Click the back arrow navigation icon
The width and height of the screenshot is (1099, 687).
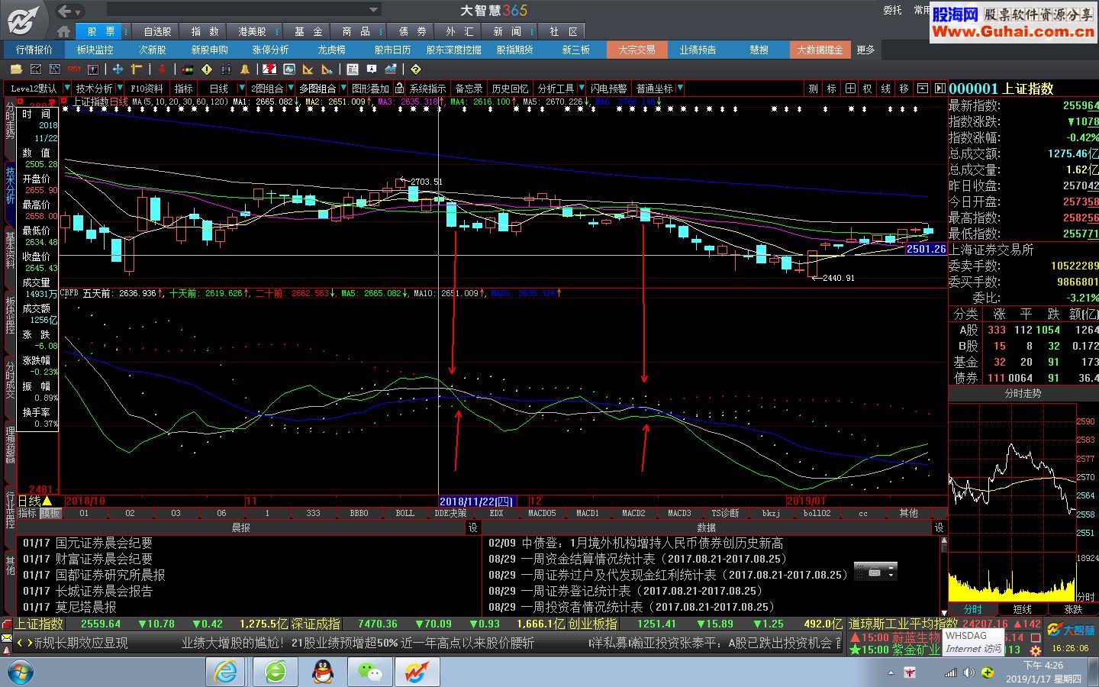[66, 11]
